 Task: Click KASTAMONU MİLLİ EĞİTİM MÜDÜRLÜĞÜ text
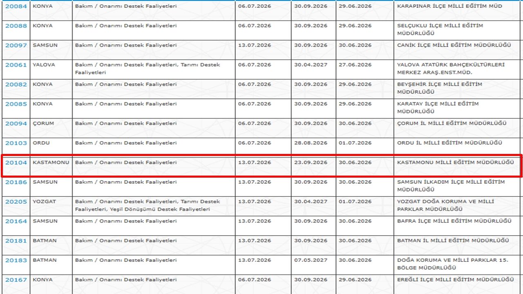pos(456,163)
